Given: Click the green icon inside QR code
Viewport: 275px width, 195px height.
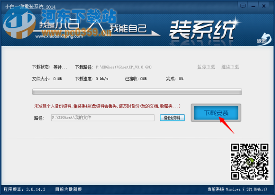Looking at the screenshot, I should pyautogui.click(x=249, y=161).
